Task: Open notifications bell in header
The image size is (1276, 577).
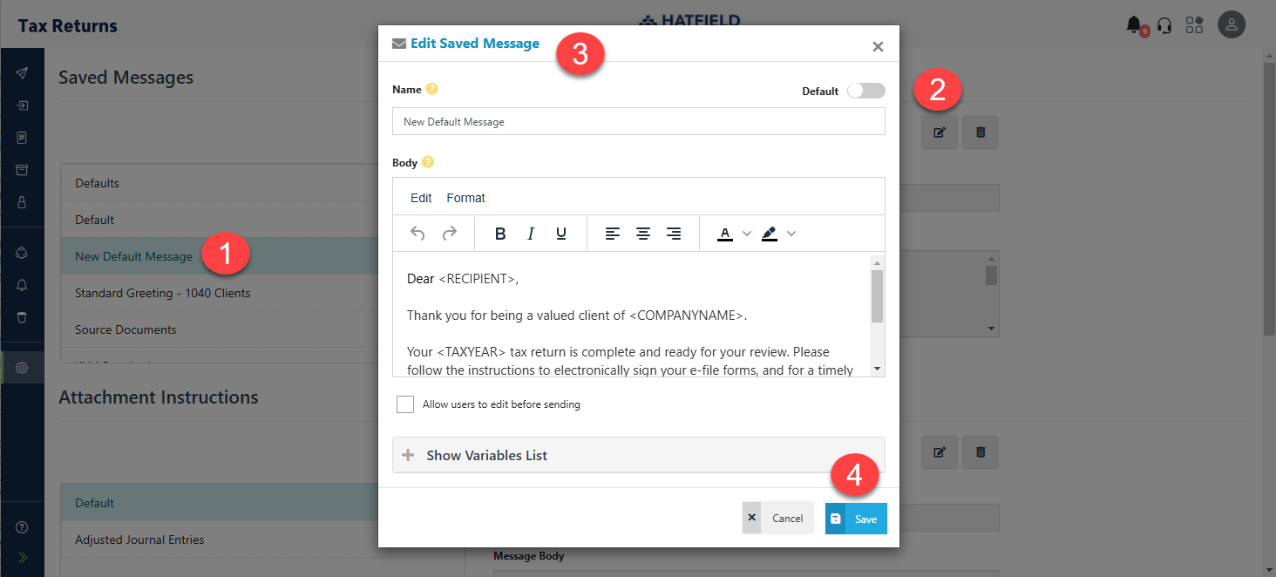Action: 1134,25
